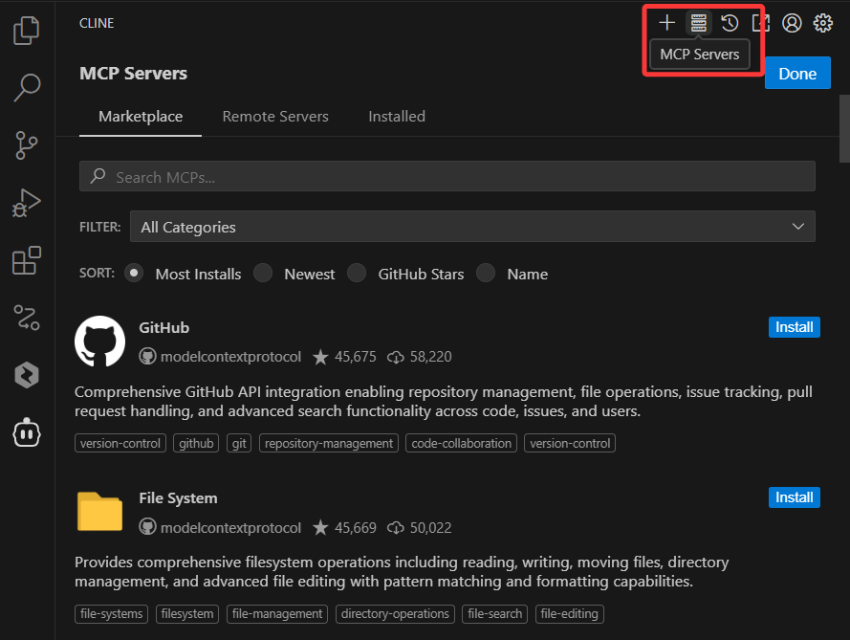Click the GitHub server title
Image resolution: width=850 pixels, height=640 pixels.
164,327
